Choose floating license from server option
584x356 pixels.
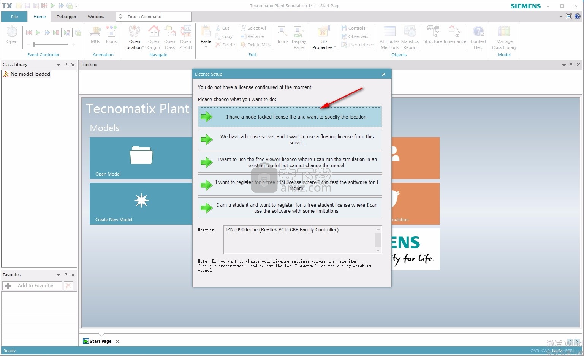(x=290, y=139)
